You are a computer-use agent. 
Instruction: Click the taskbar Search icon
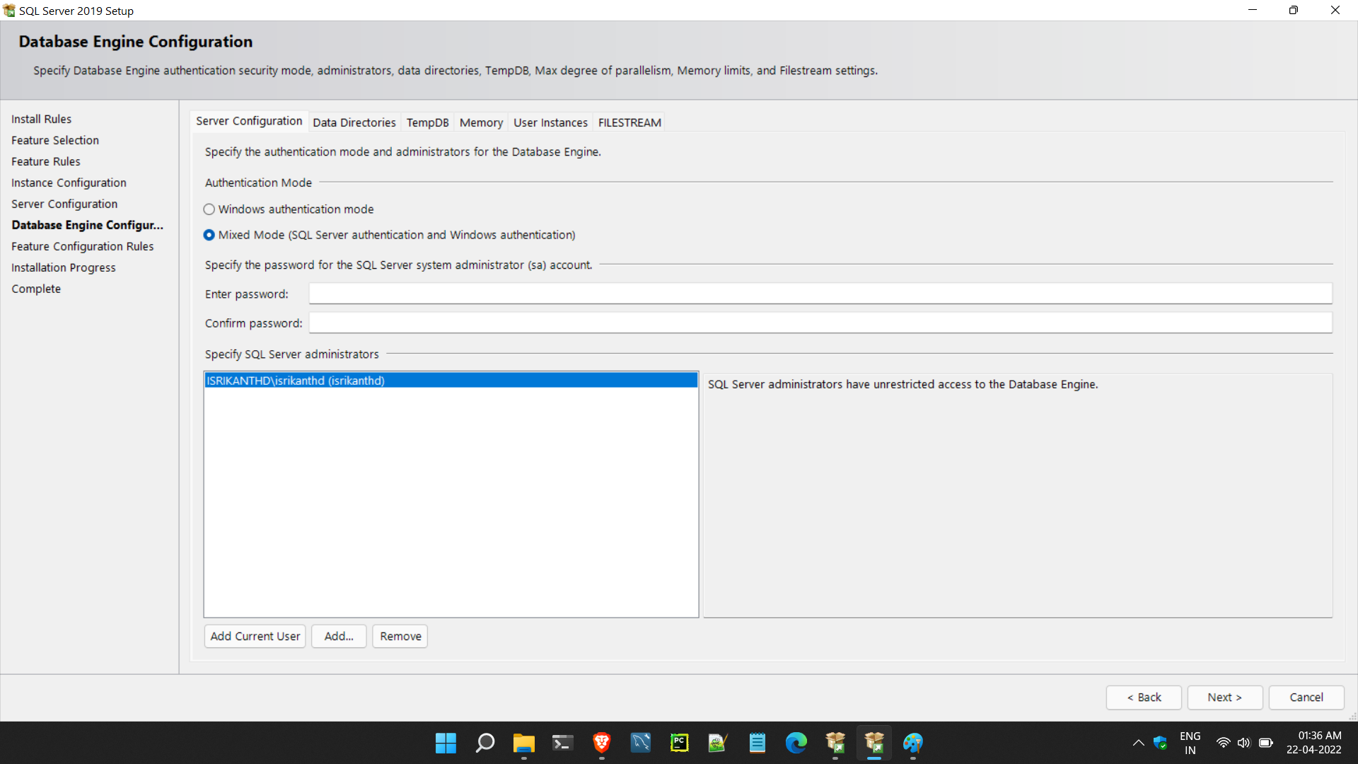click(x=485, y=743)
